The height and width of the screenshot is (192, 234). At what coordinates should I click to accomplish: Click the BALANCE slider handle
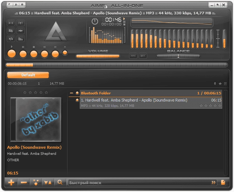point(178,56)
